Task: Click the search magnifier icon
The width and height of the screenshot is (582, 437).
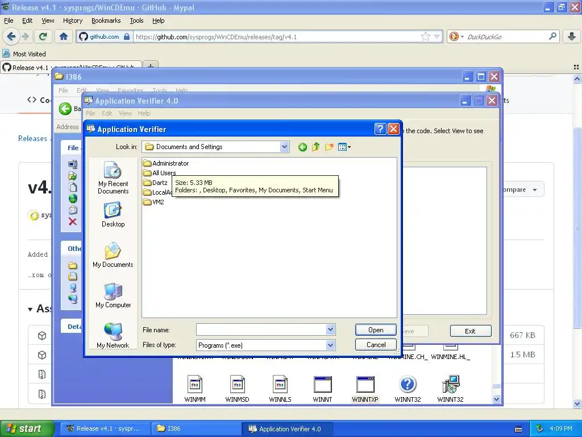Action: pyautogui.click(x=552, y=36)
